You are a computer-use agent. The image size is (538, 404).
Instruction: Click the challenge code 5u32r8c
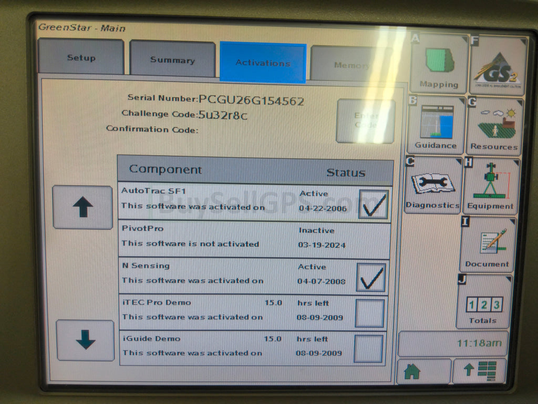(x=223, y=114)
